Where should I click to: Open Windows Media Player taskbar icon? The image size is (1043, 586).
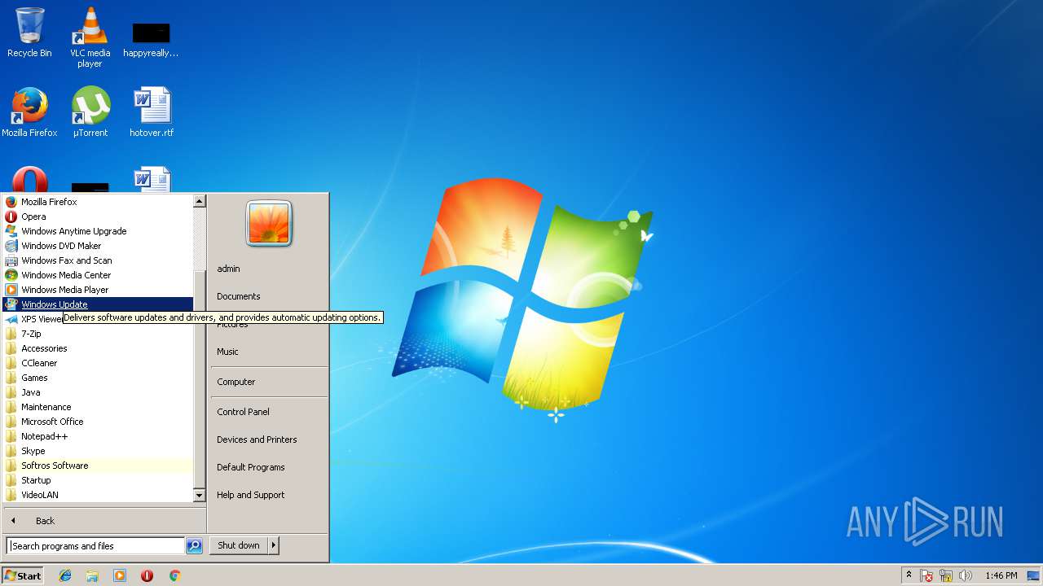120,575
